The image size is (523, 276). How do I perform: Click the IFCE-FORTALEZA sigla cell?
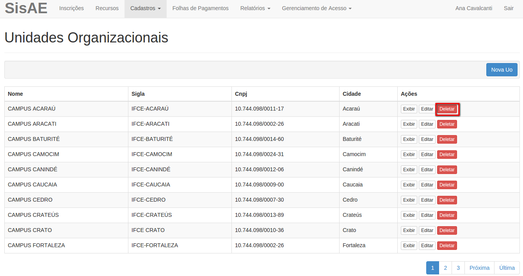coord(180,246)
